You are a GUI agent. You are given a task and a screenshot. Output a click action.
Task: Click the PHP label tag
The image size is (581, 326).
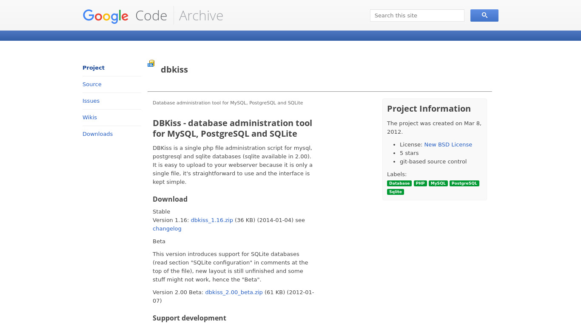pyautogui.click(x=420, y=183)
